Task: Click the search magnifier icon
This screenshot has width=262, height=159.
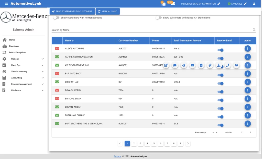Action: pyautogui.click(x=254, y=30)
